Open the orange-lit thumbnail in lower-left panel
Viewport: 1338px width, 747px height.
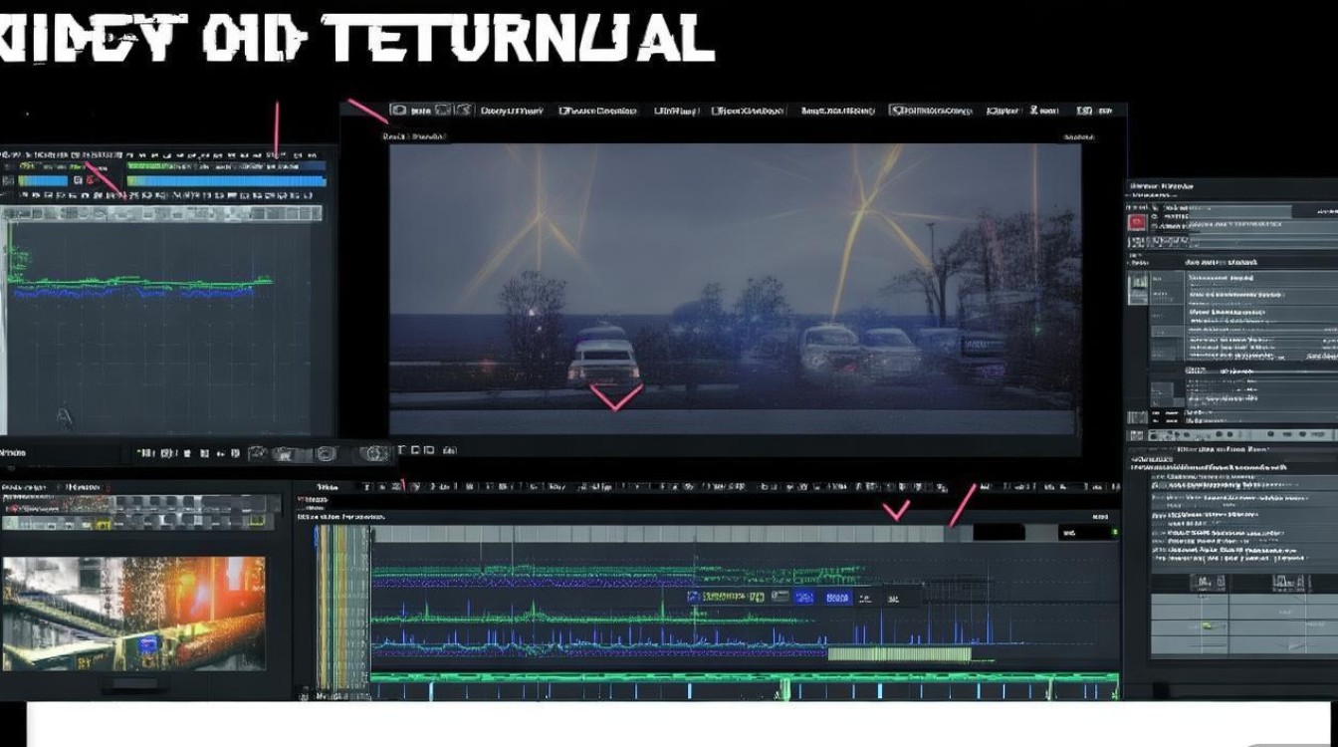(134, 613)
